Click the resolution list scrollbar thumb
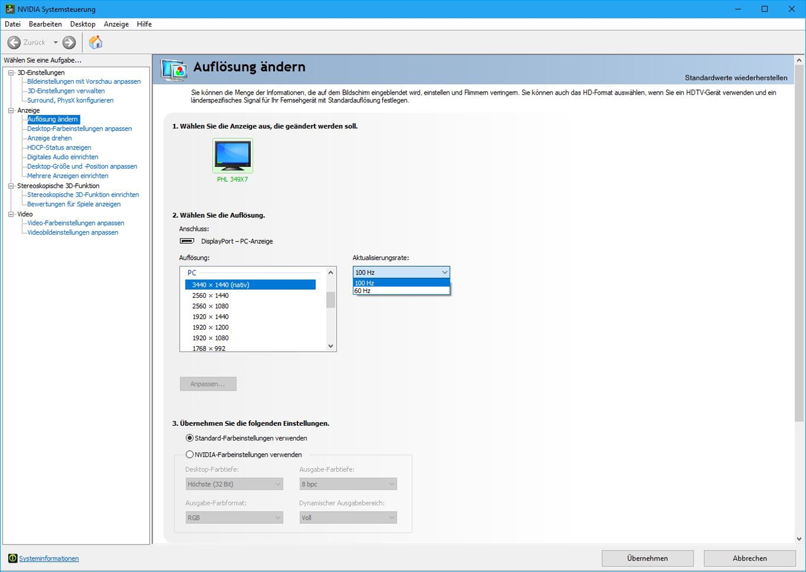Viewport: 806px width, 572px height. pyautogui.click(x=331, y=300)
